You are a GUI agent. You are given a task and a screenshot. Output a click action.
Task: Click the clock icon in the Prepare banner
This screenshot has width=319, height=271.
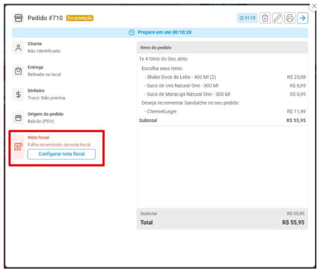(132, 32)
